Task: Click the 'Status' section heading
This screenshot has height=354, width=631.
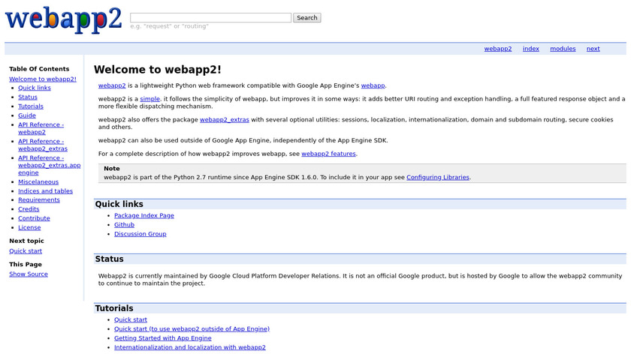Action: pos(109,259)
